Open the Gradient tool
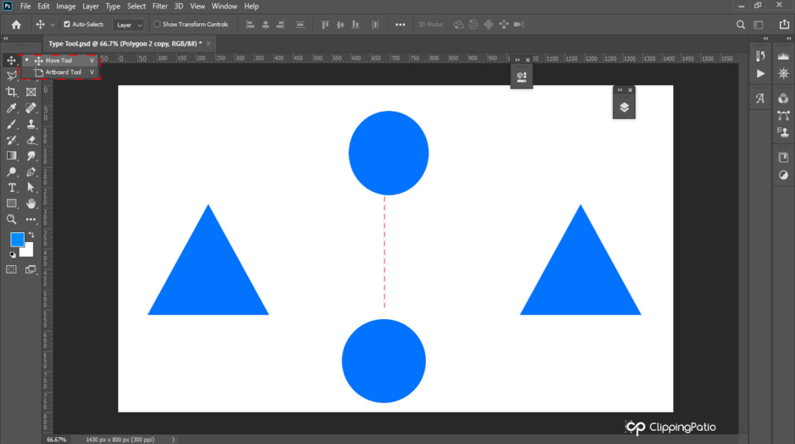 point(11,155)
